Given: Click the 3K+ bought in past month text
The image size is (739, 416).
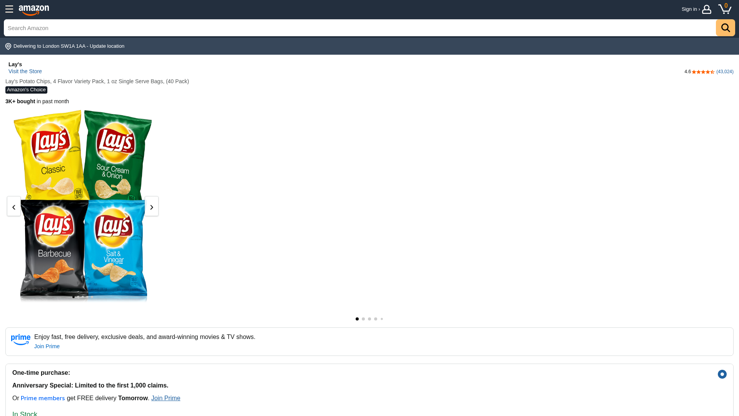Looking at the screenshot, I should (x=37, y=101).
